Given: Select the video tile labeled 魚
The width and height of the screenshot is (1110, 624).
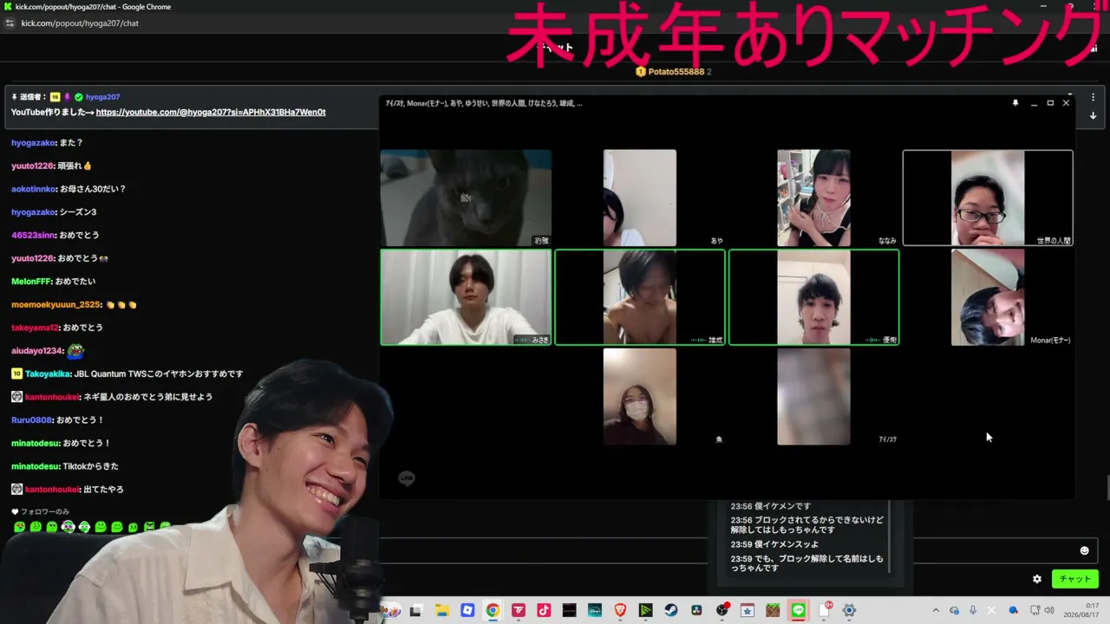Looking at the screenshot, I should pyautogui.click(x=640, y=397).
